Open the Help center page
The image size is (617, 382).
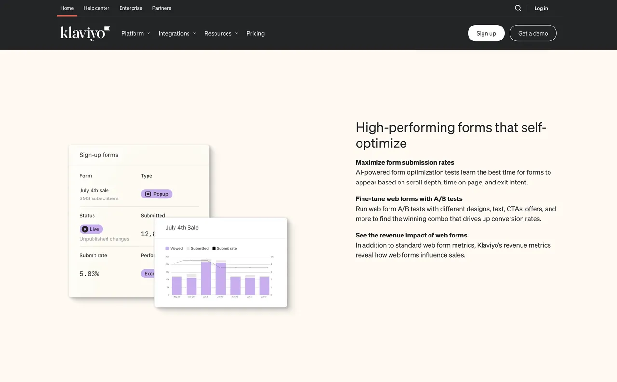[x=96, y=8]
